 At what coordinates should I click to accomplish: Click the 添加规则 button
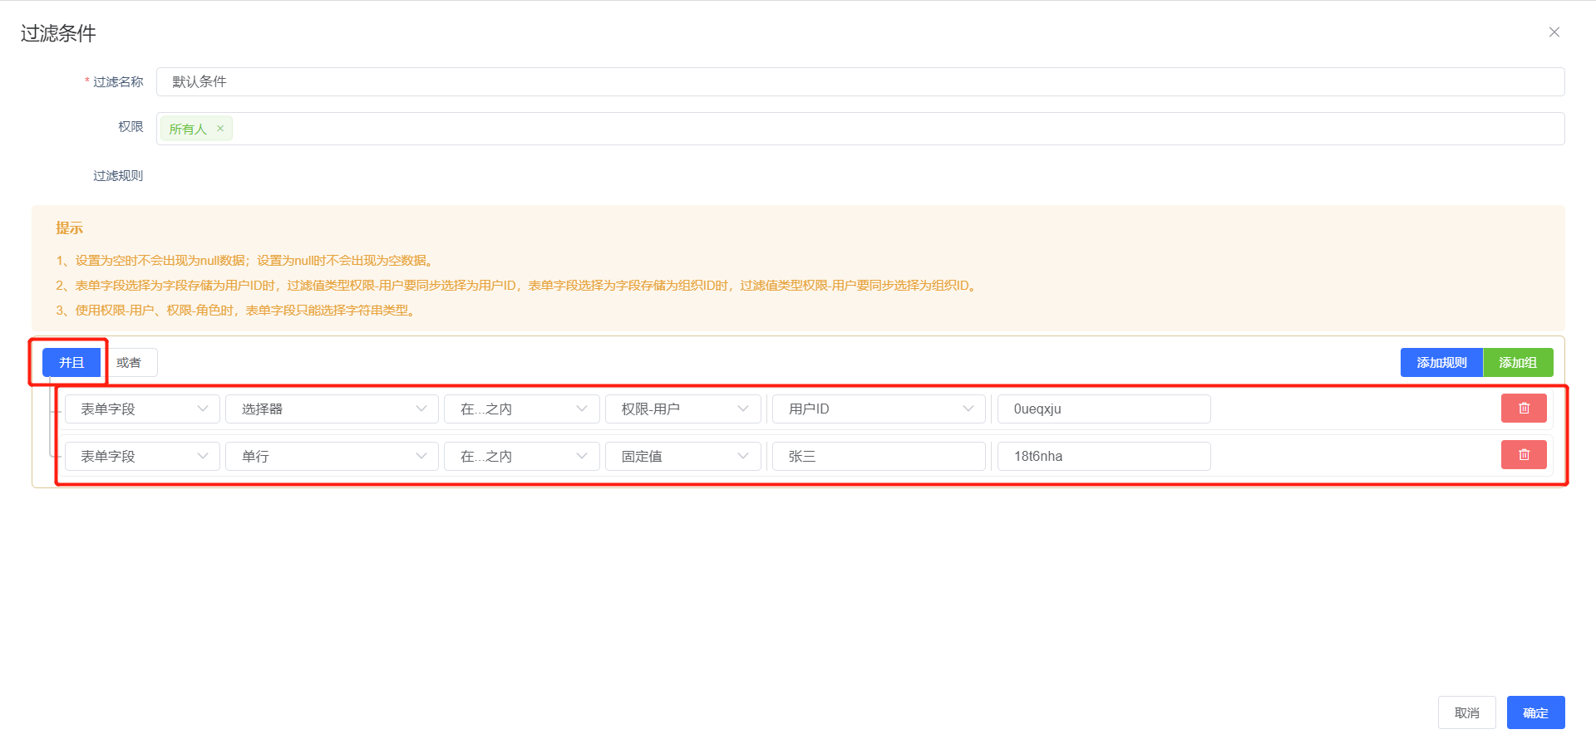(x=1441, y=363)
